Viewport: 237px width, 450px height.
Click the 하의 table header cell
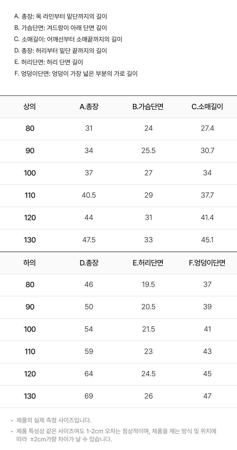point(30,263)
